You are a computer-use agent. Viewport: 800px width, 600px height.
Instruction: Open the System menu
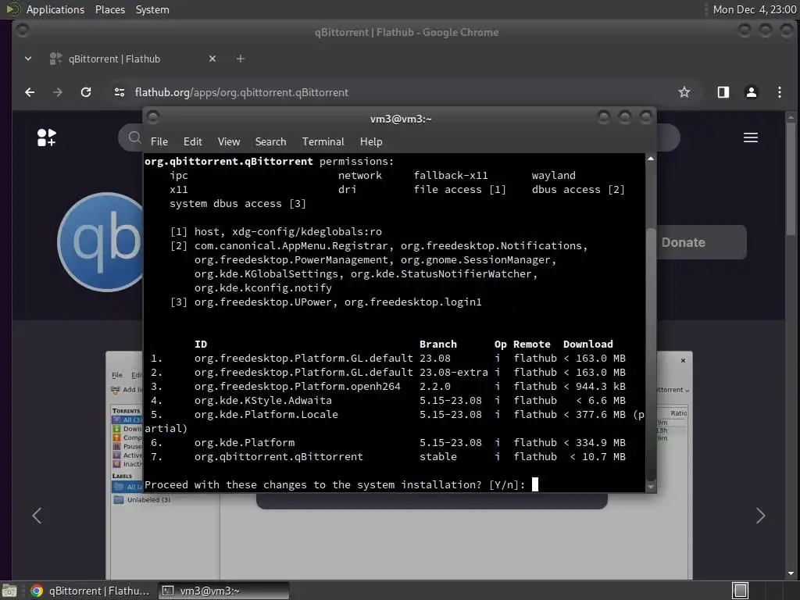click(152, 9)
